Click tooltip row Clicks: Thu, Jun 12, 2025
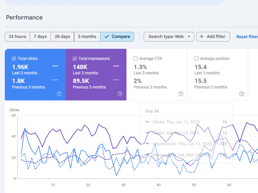The height and width of the screenshot is (193, 258). click(186, 122)
